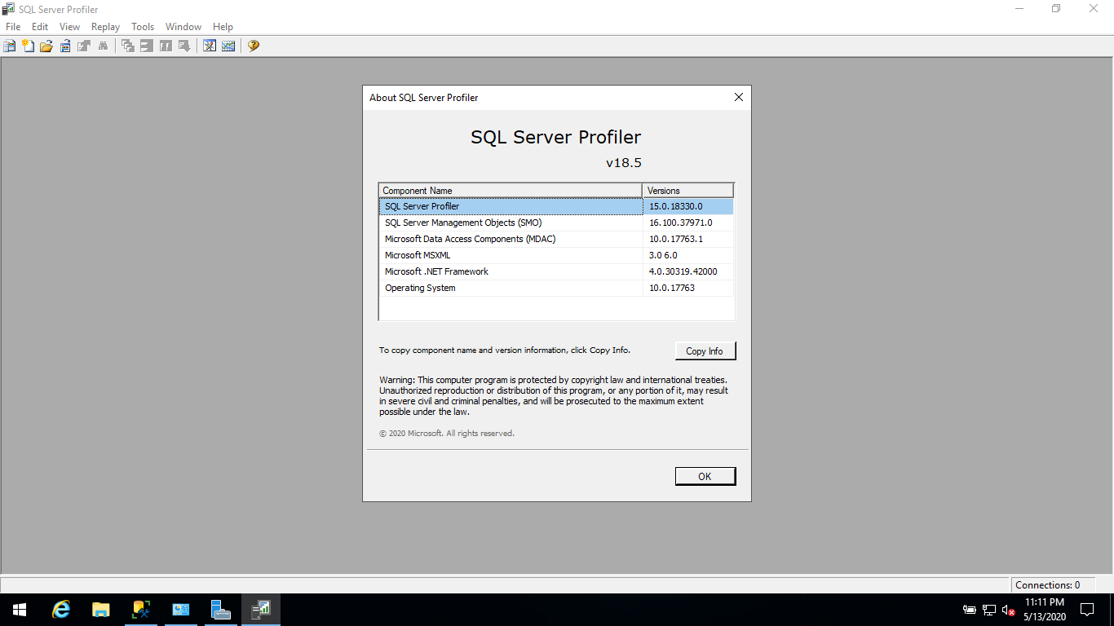Click the Copy Info button

click(x=705, y=350)
